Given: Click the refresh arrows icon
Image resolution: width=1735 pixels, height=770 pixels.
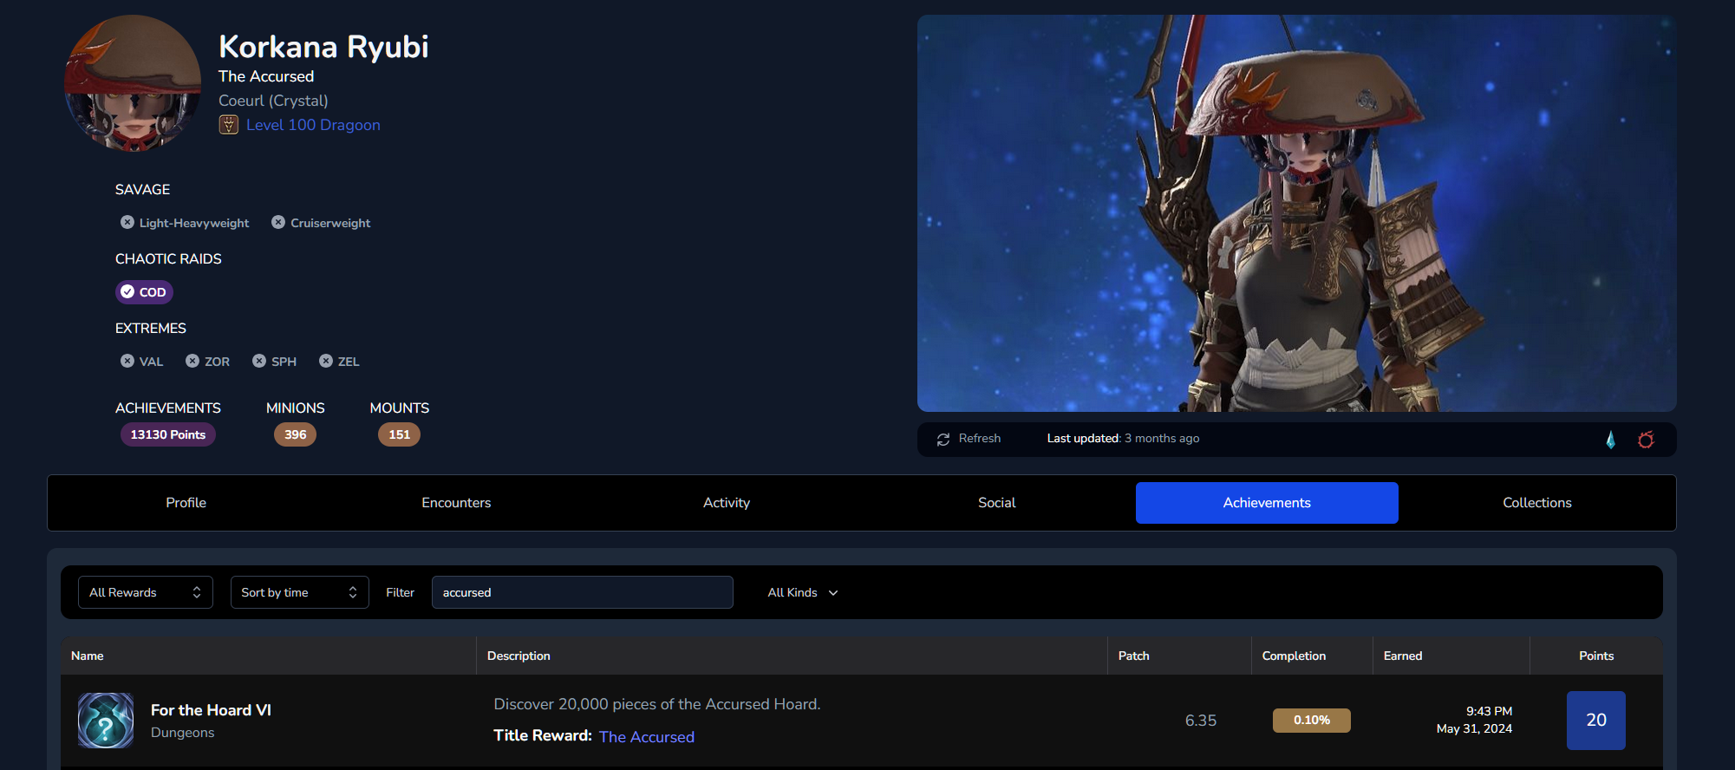Looking at the screenshot, I should tap(943, 440).
